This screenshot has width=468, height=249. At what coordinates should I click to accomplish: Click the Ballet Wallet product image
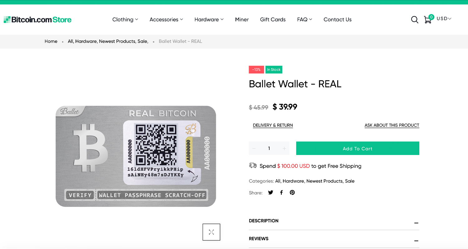136,156
